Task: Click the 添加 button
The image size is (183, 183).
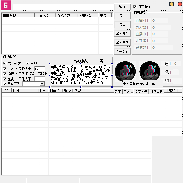Action: 123,7
